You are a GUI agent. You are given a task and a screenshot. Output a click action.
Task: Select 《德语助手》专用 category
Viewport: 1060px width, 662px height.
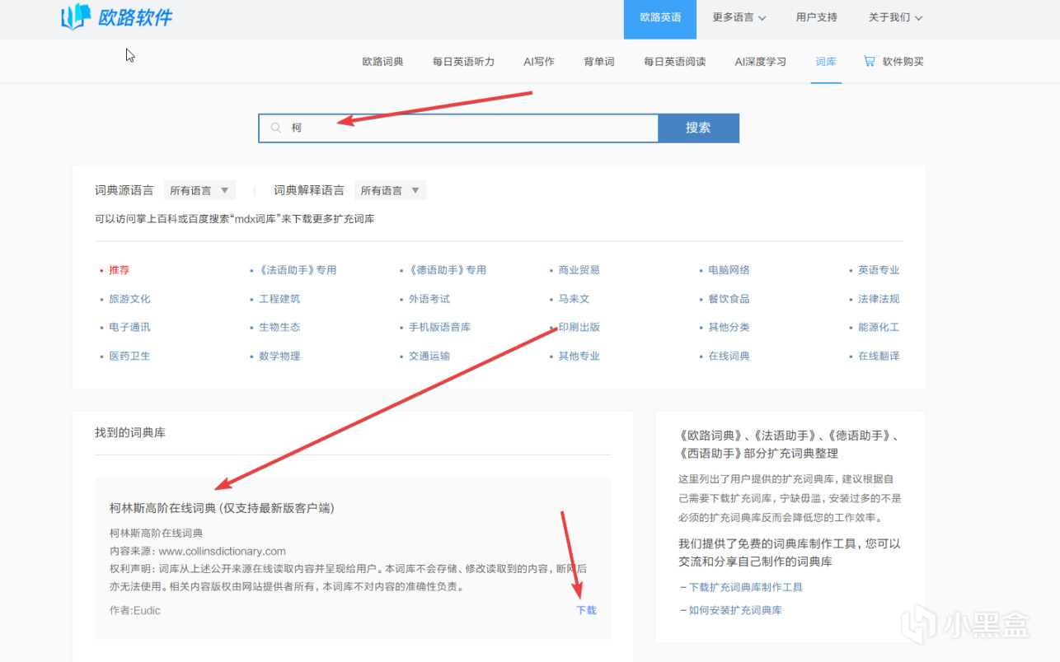[x=448, y=270]
